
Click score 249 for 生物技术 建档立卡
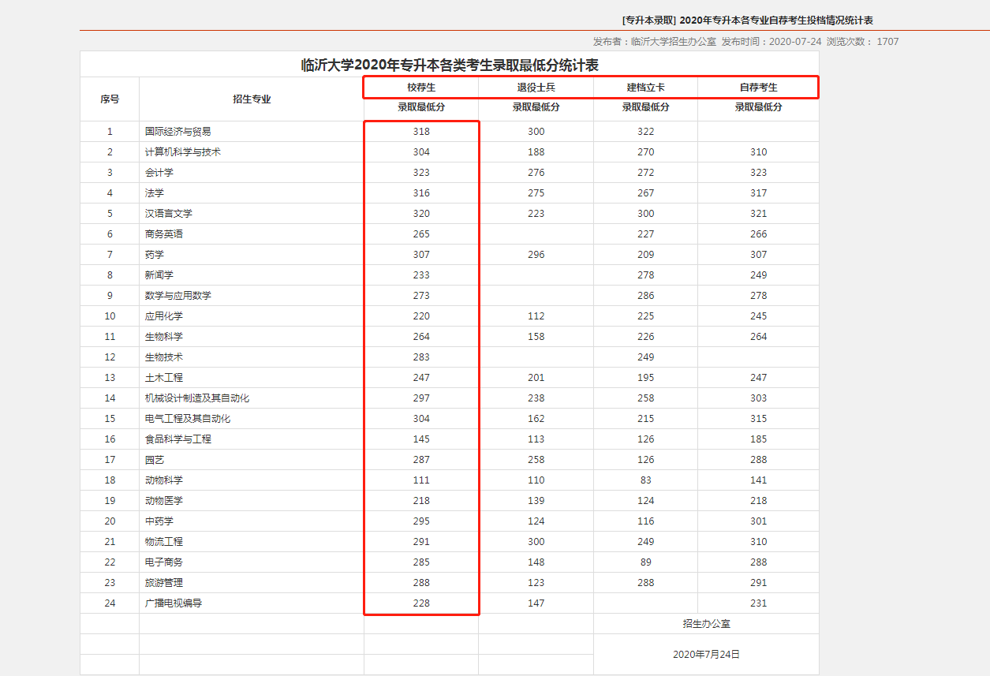(645, 357)
